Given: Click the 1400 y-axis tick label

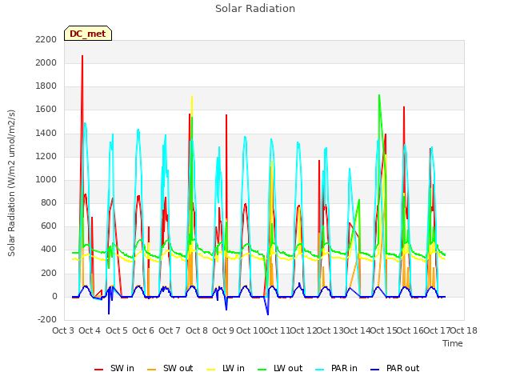Looking at the screenshot, I should (x=46, y=134).
